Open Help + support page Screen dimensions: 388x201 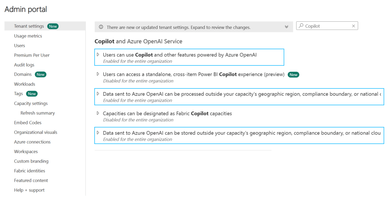29,190
